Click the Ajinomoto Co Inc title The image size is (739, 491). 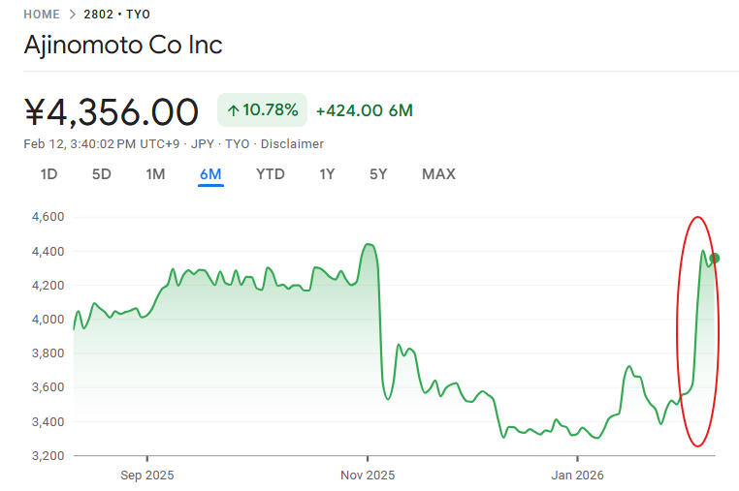coord(123,45)
